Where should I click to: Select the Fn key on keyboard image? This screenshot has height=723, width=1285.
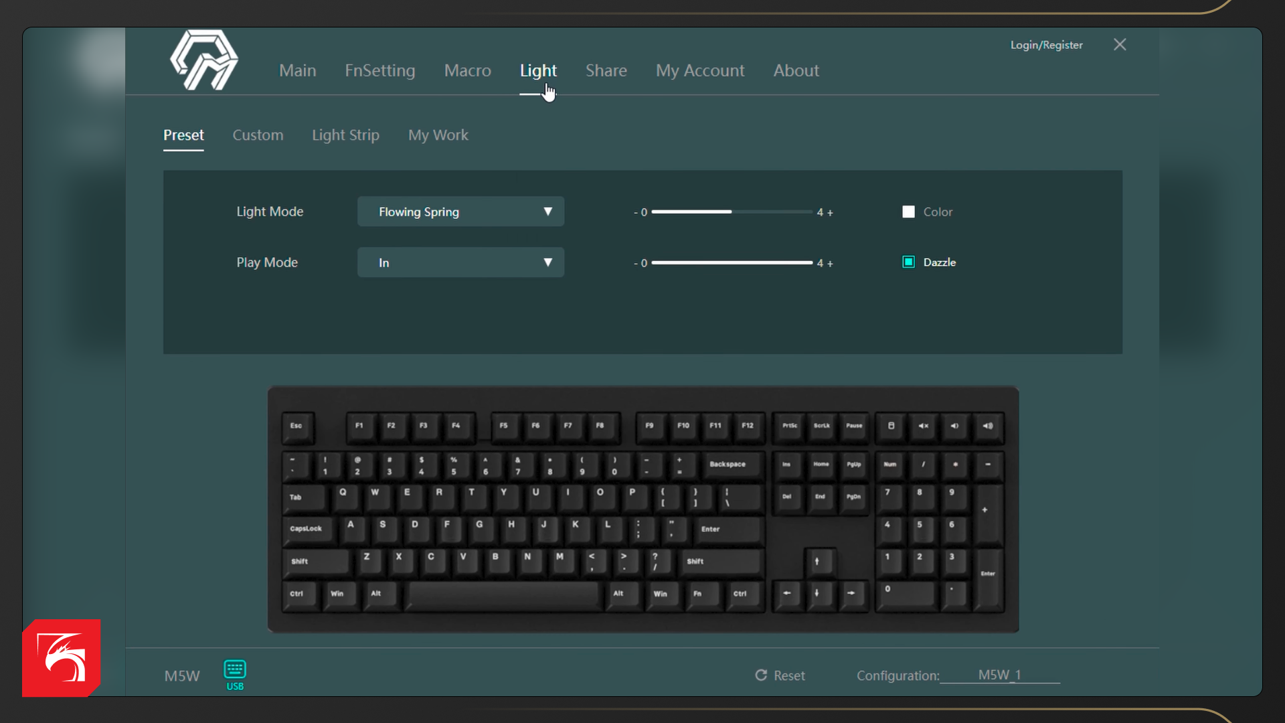(703, 594)
